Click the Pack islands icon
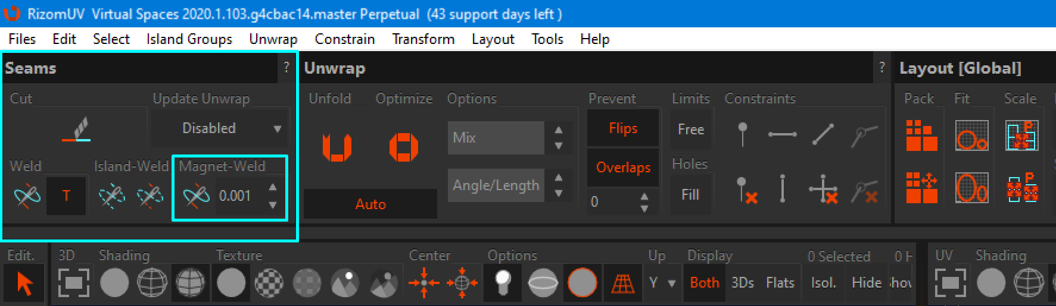This screenshot has height=306, width=1056. point(921,135)
